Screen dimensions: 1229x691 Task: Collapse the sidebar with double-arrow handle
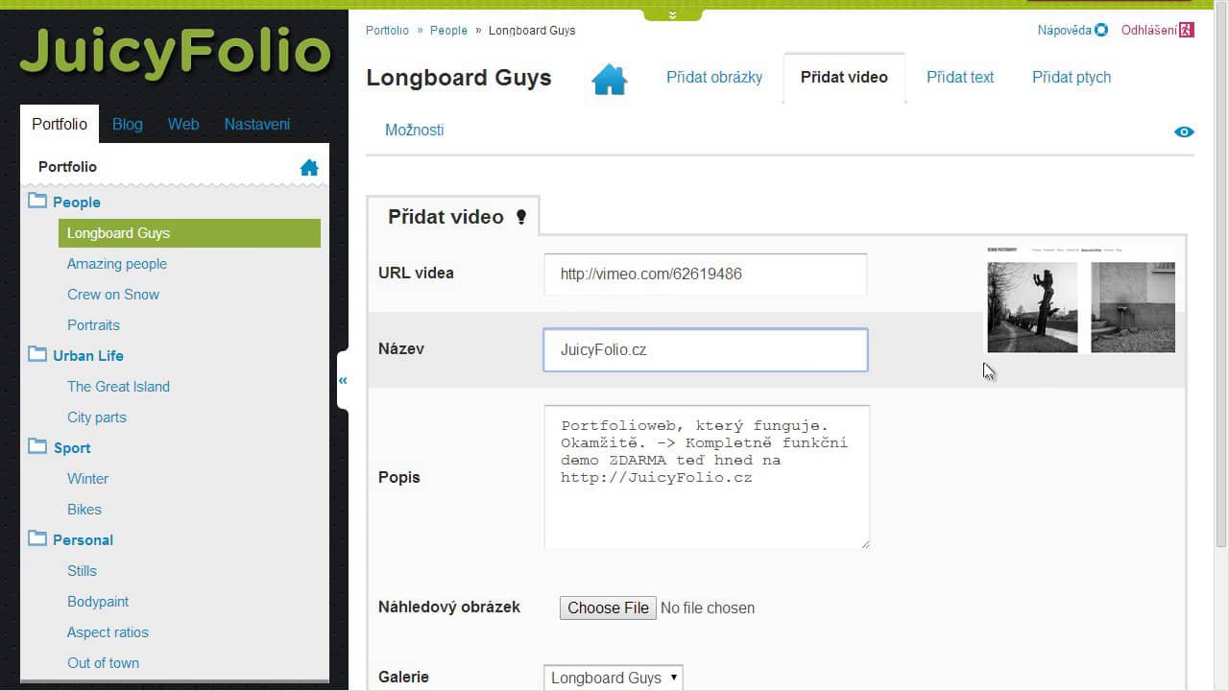click(343, 381)
